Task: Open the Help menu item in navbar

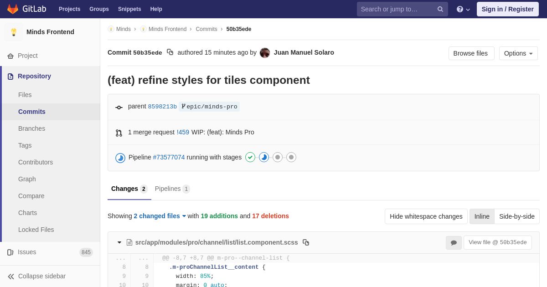Action: (x=156, y=9)
